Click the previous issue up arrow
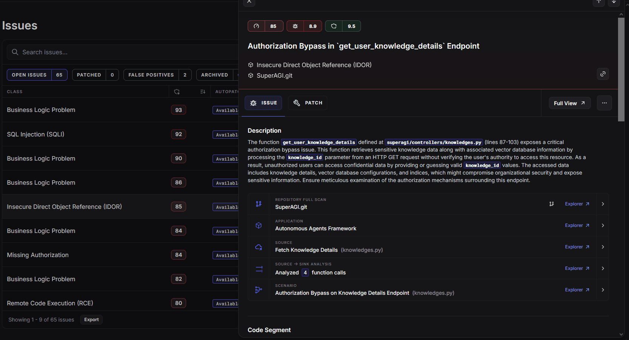The height and width of the screenshot is (340, 629). click(599, 2)
